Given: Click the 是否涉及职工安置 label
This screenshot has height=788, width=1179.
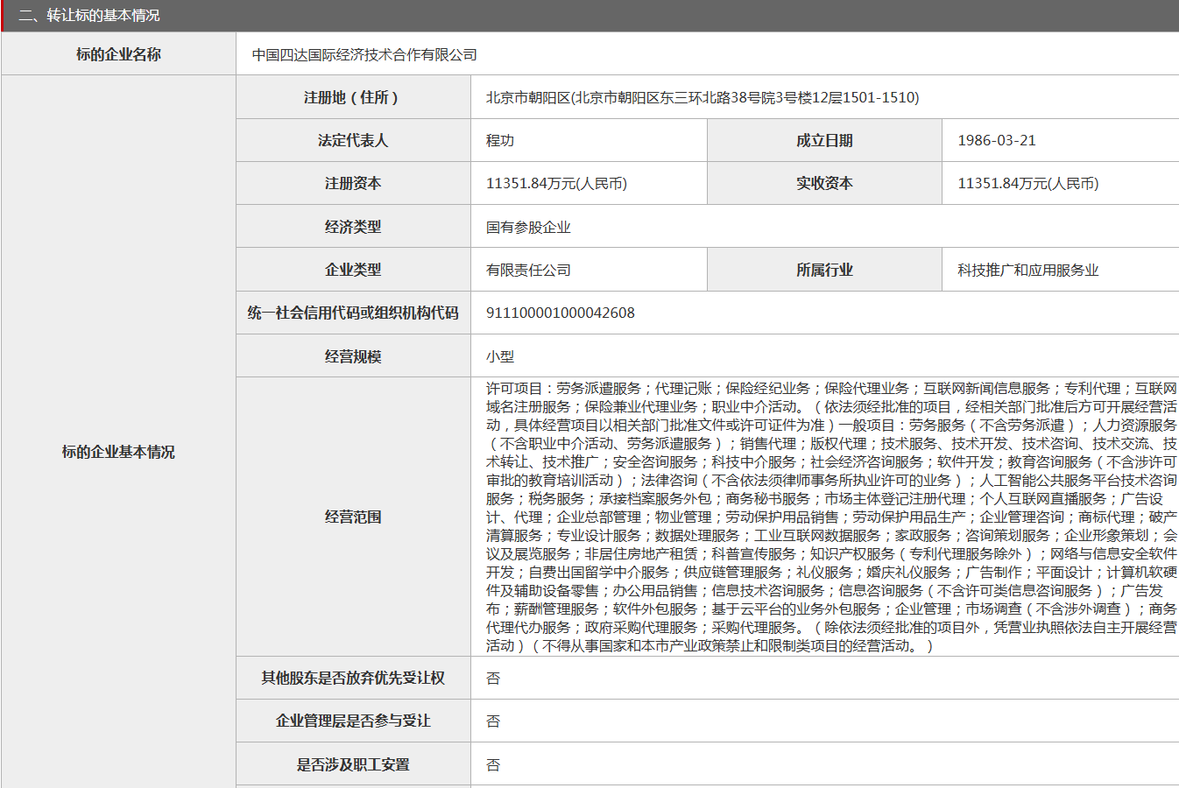Looking at the screenshot, I should coord(353,764).
